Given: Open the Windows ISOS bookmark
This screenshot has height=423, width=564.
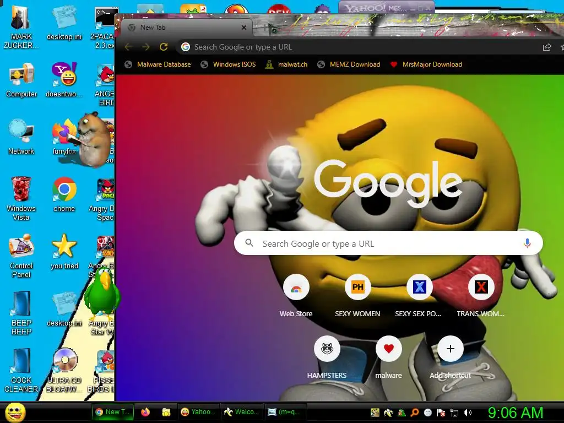Looking at the screenshot, I should coord(229,64).
